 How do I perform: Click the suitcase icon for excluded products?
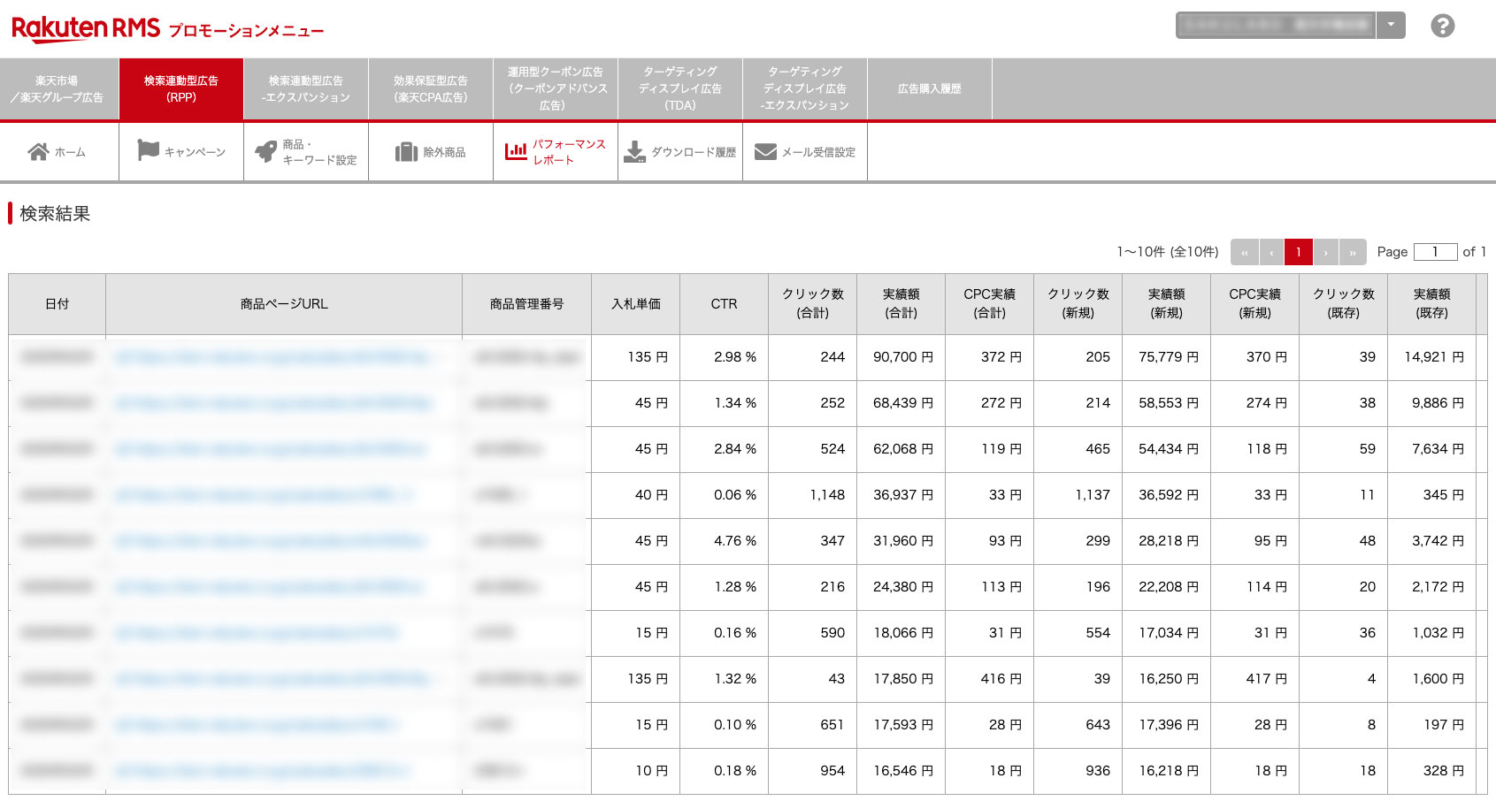[x=406, y=152]
